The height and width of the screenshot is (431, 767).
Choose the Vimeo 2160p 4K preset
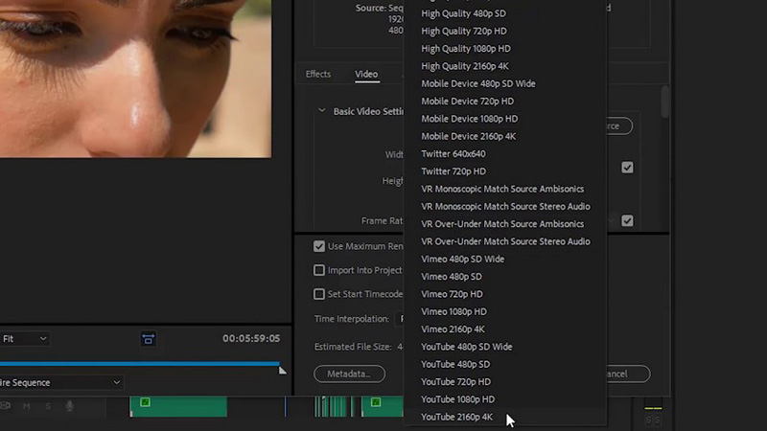point(453,329)
